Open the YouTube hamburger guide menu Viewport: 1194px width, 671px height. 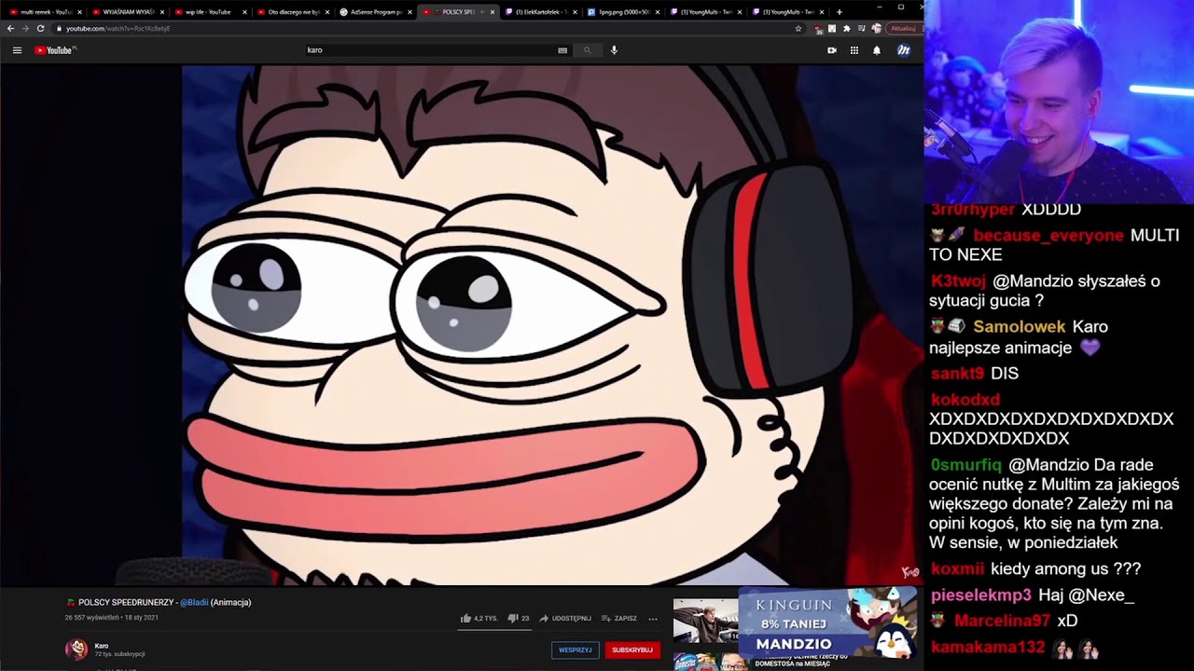17,50
